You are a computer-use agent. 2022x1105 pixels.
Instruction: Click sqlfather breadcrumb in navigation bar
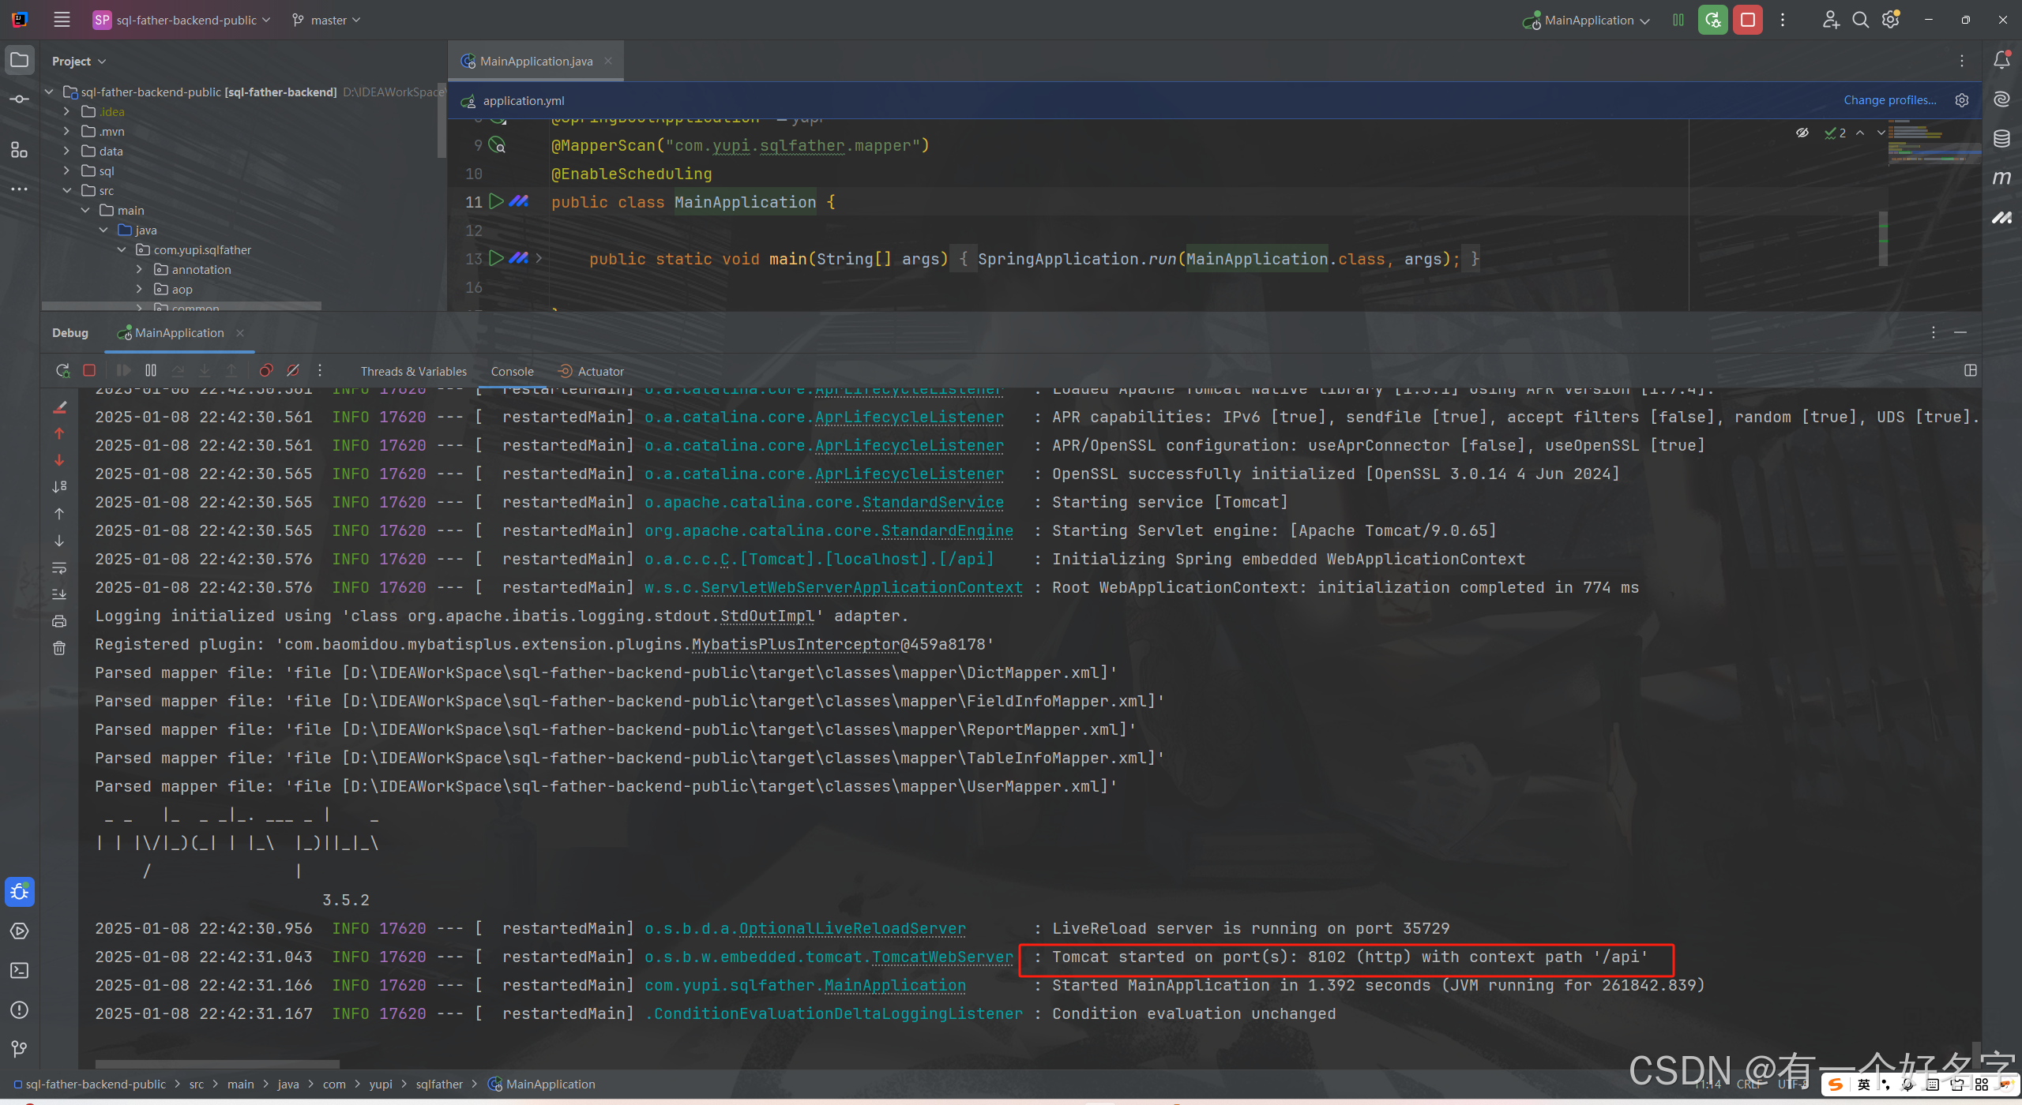coord(439,1084)
